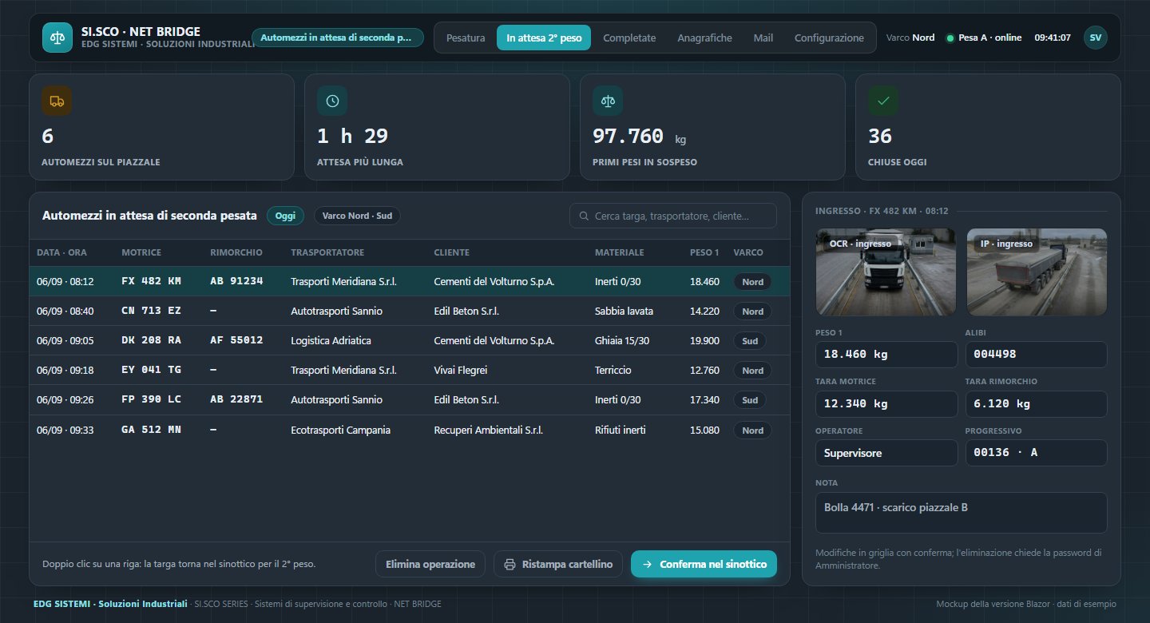Click the truck icon on piazzale card

(57, 101)
